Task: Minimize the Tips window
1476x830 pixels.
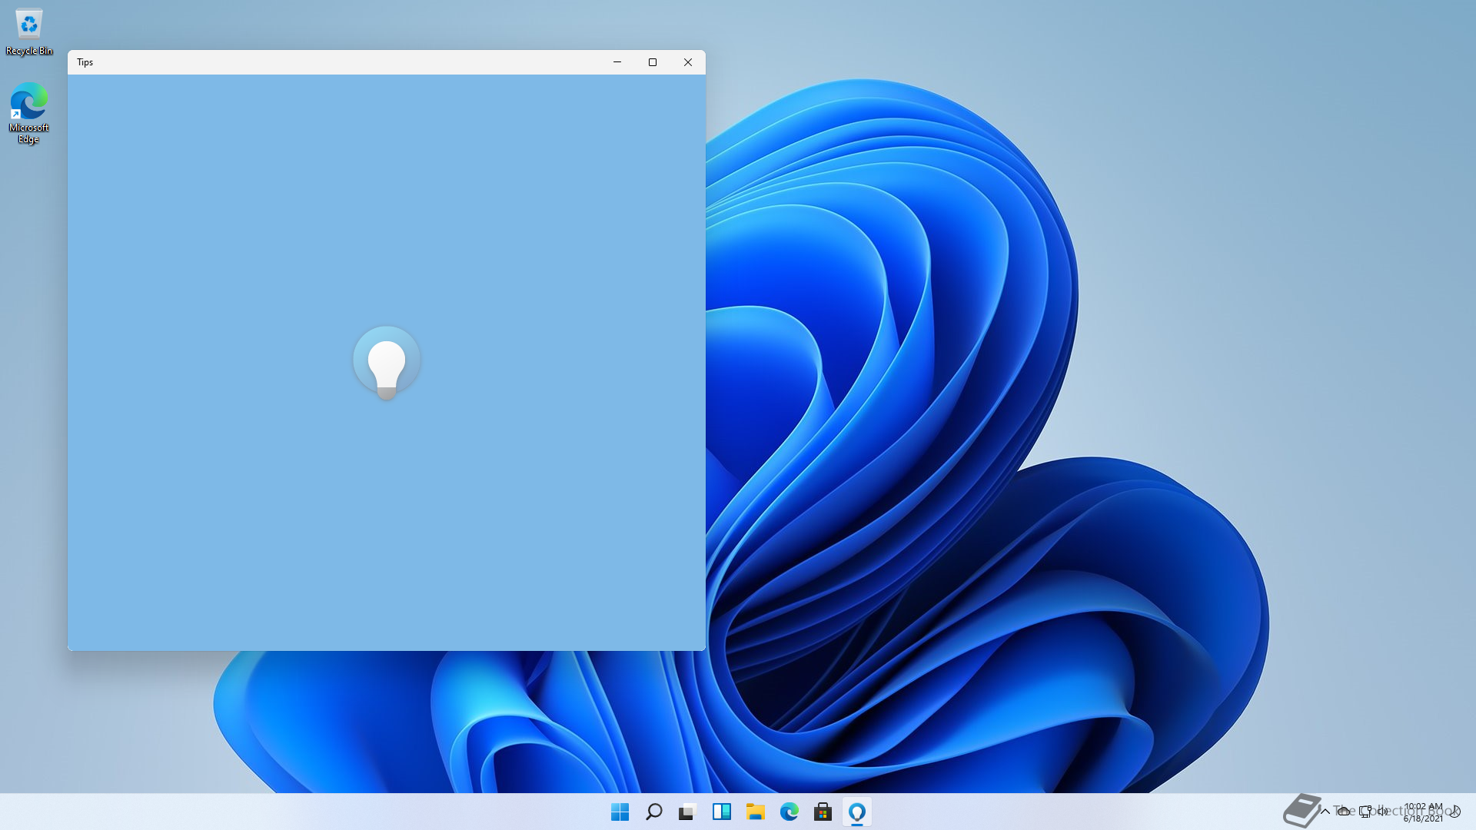Action: (617, 62)
